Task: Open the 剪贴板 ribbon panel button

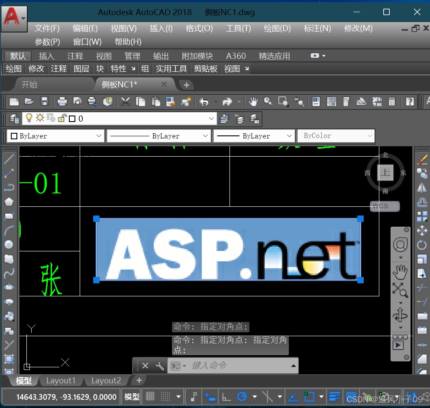Action: [205, 68]
